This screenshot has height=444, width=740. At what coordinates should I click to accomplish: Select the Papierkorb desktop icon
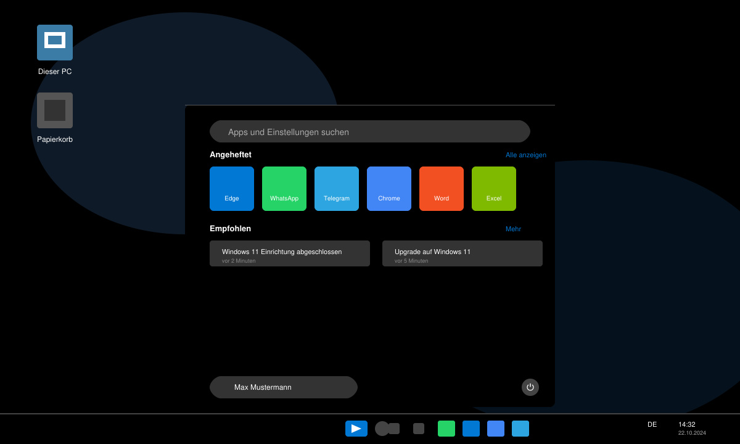coord(55,110)
